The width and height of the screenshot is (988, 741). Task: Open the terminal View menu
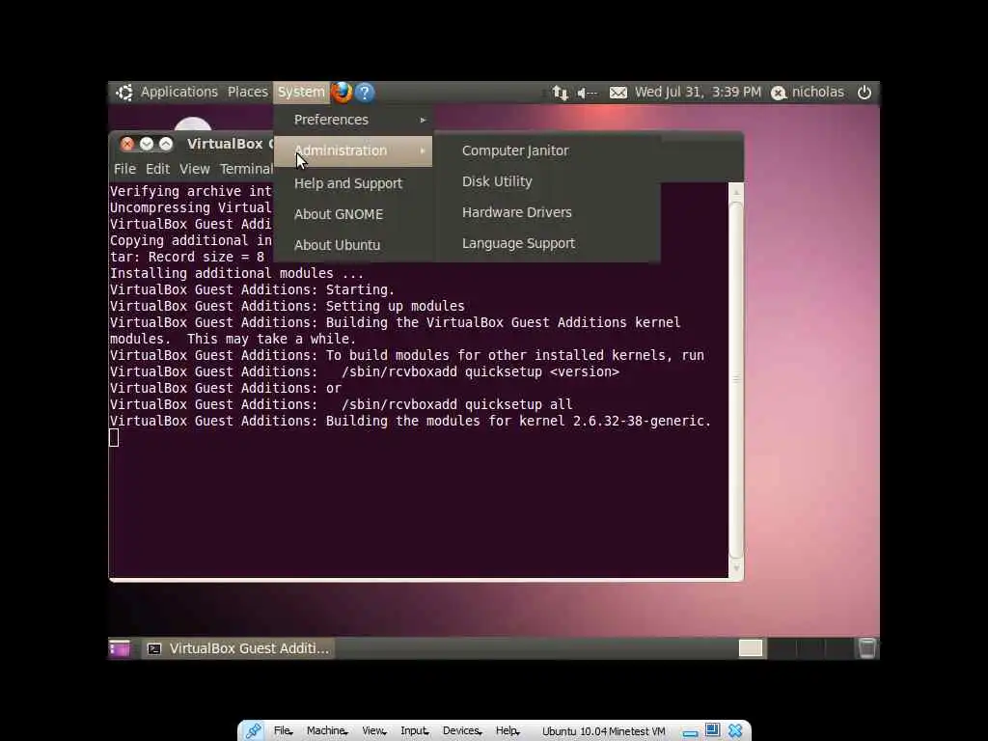point(194,169)
